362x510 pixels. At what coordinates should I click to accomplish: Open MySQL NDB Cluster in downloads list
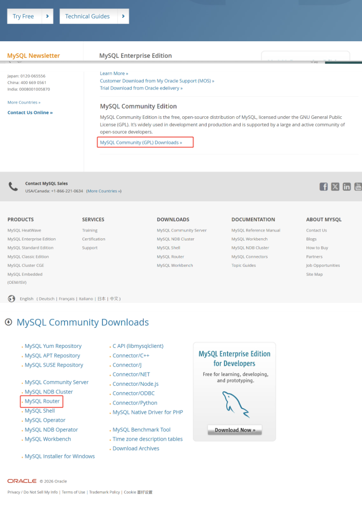[49, 392]
